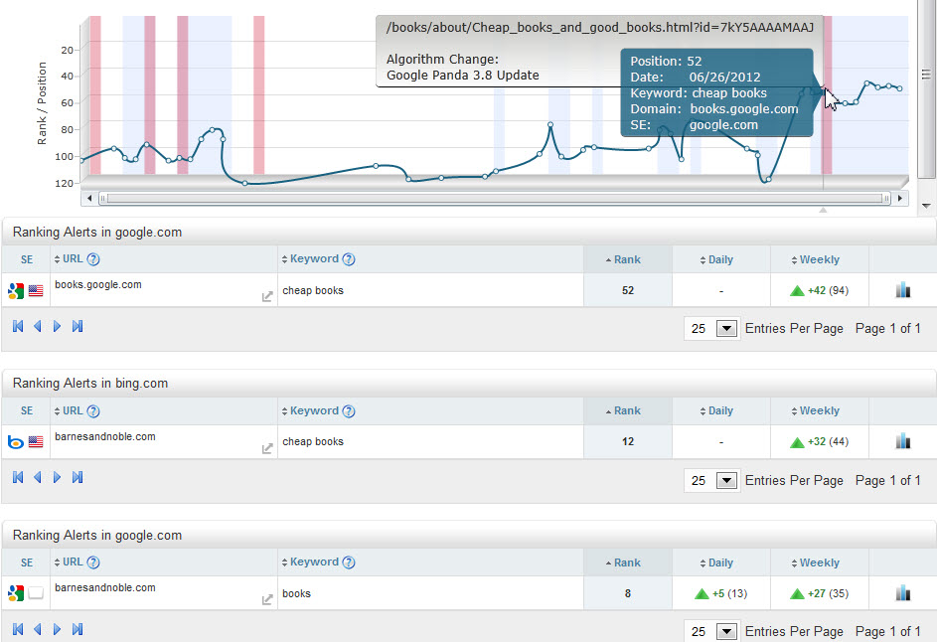Open entries per page dropdown in first table
The height and width of the screenshot is (642, 937).
pos(727,329)
